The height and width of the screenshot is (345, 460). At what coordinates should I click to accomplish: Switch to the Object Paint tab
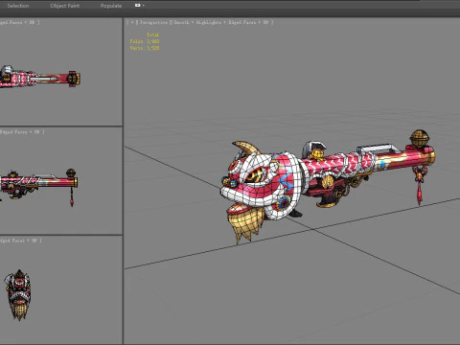point(65,6)
